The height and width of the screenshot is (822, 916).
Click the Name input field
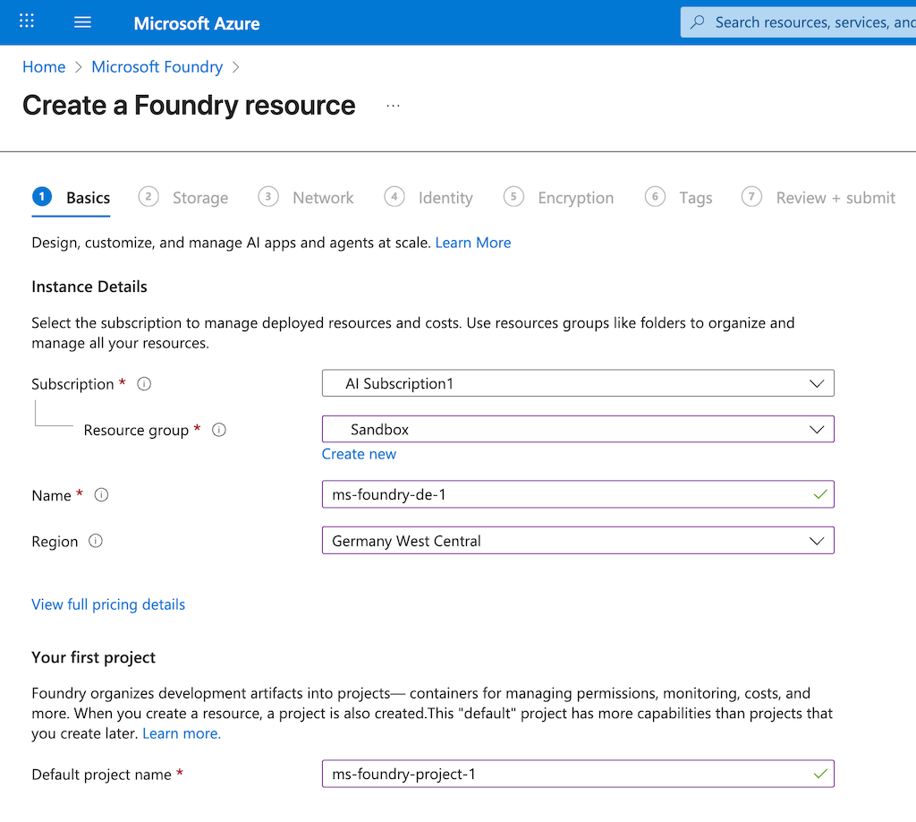point(564,494)
